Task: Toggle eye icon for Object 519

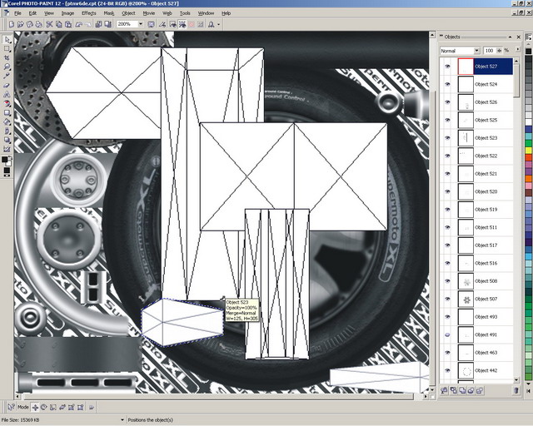Action: pyautogui.click(x=447, y=209)
